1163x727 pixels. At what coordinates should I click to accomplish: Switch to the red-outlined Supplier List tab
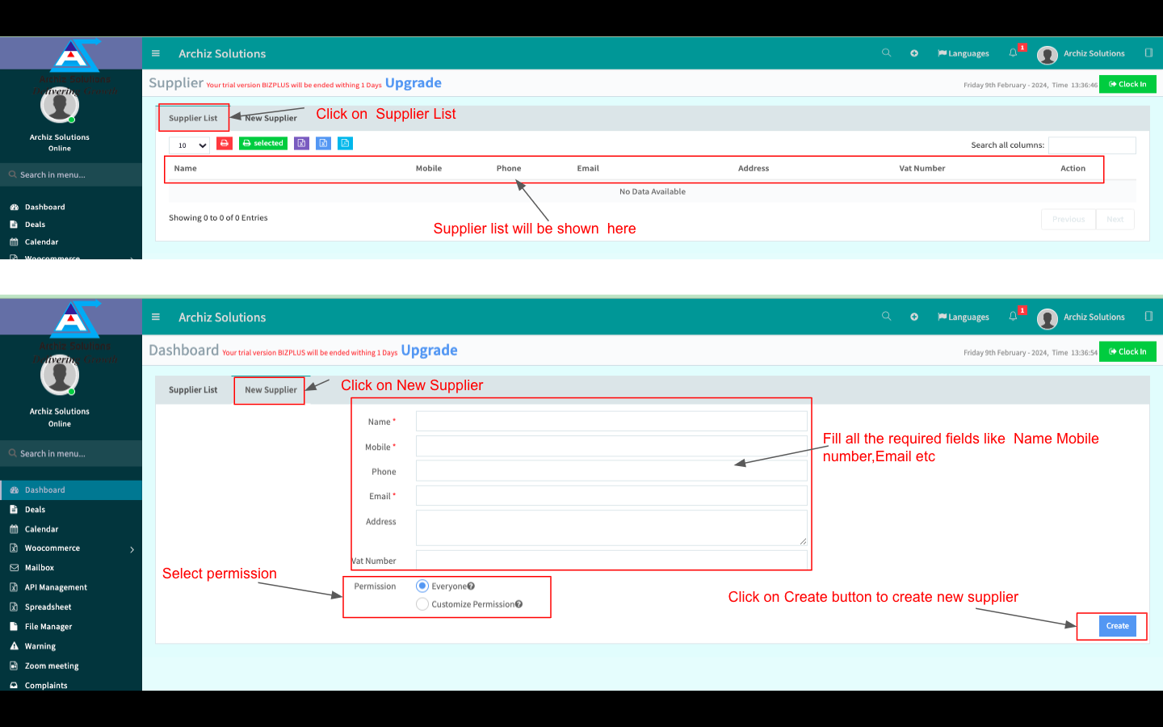tap(193, 118)
